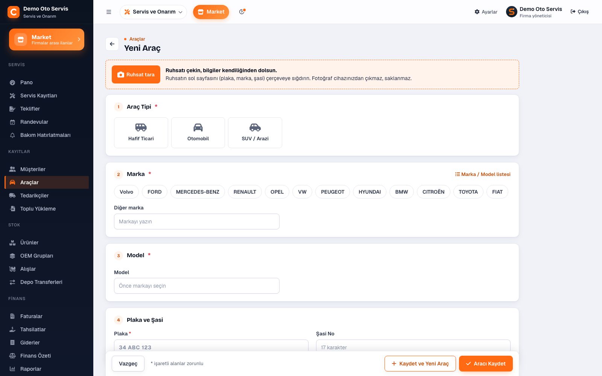Click the Araçlar breadcrumb link
The height and width of the screenshot is (376, 602).
click(137, 39)
